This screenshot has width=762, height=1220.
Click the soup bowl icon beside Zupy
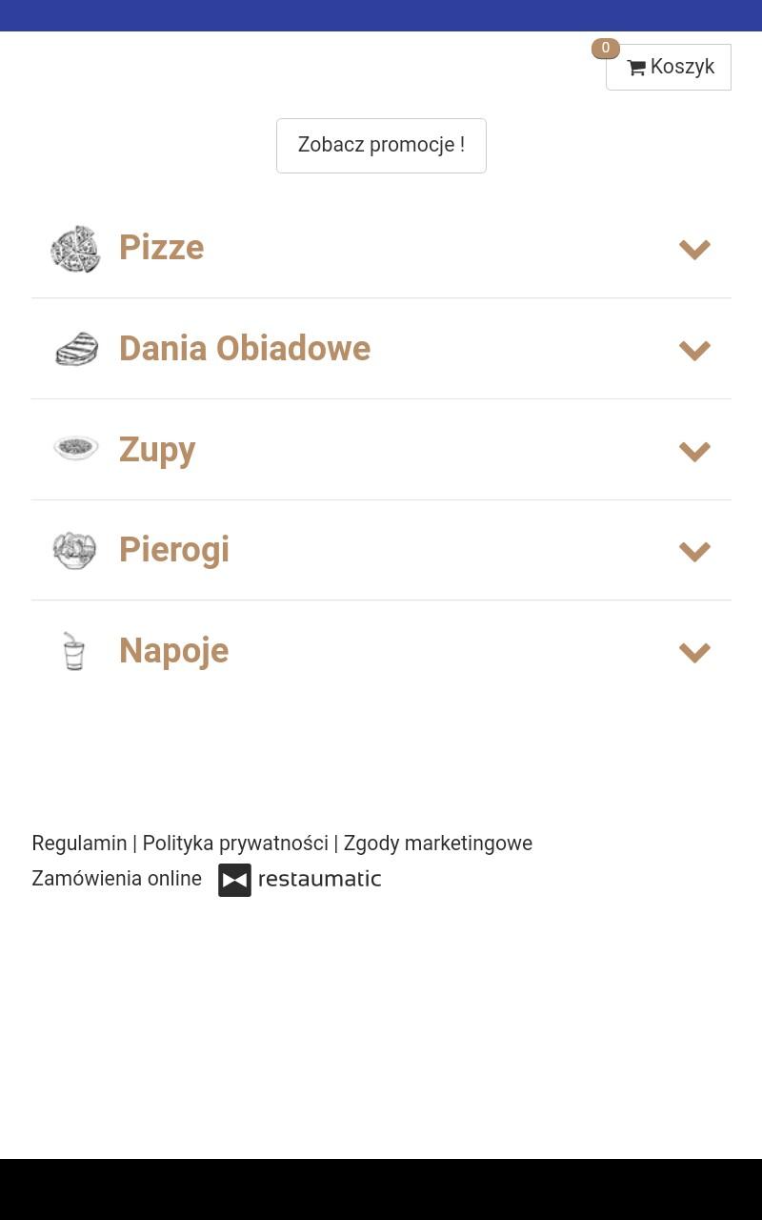click(76, 448)
